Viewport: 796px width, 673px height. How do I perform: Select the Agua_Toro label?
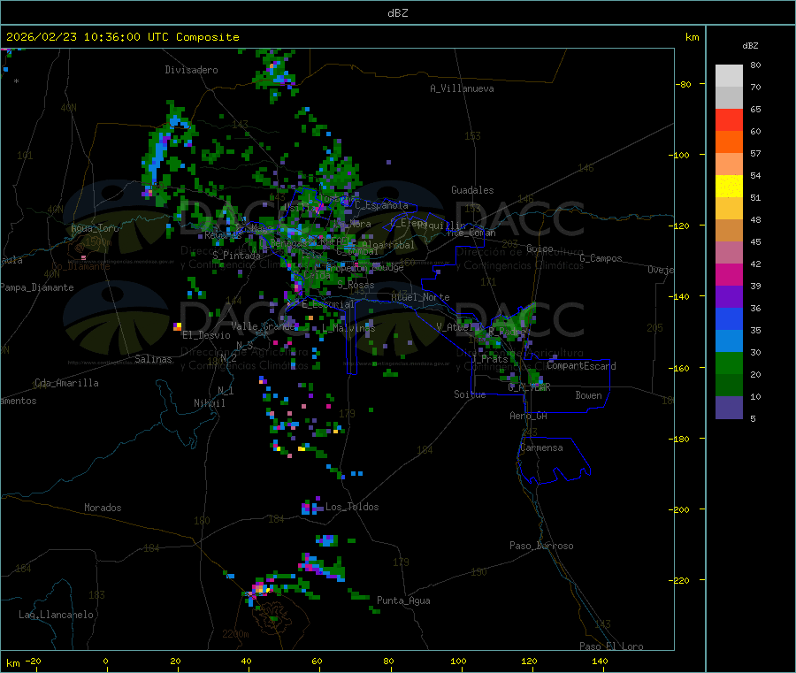pyautogui.click(x=95, y=228)
